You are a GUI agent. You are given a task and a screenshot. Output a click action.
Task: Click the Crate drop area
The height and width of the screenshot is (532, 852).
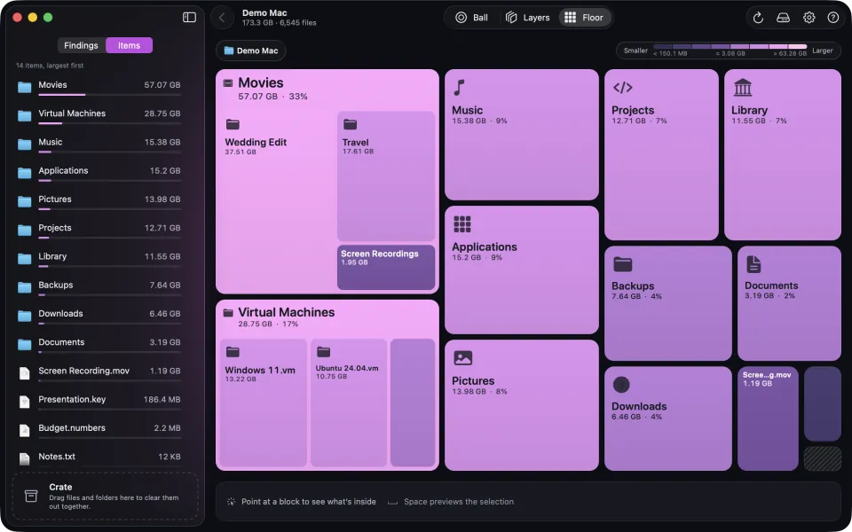105,496
